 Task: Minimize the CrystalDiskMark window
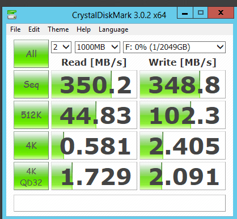coord(185,12)
